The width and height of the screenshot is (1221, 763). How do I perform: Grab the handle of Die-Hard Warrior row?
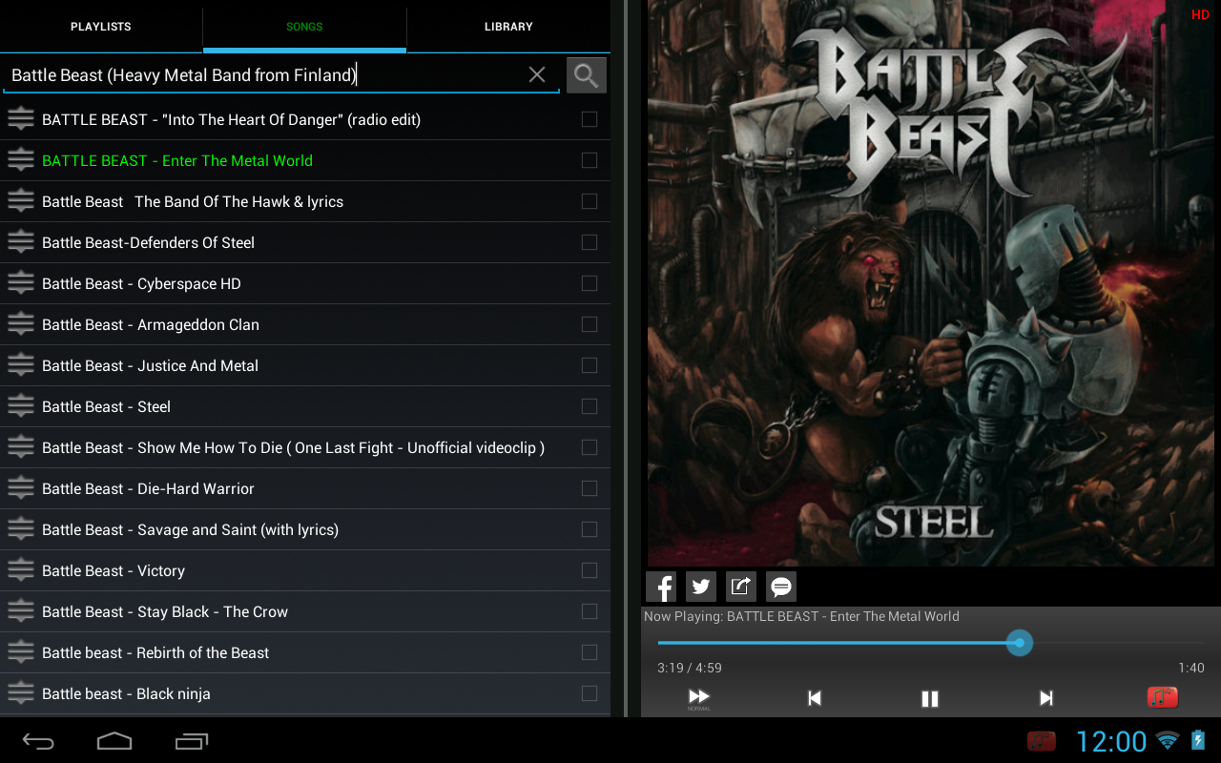(21, 488)
